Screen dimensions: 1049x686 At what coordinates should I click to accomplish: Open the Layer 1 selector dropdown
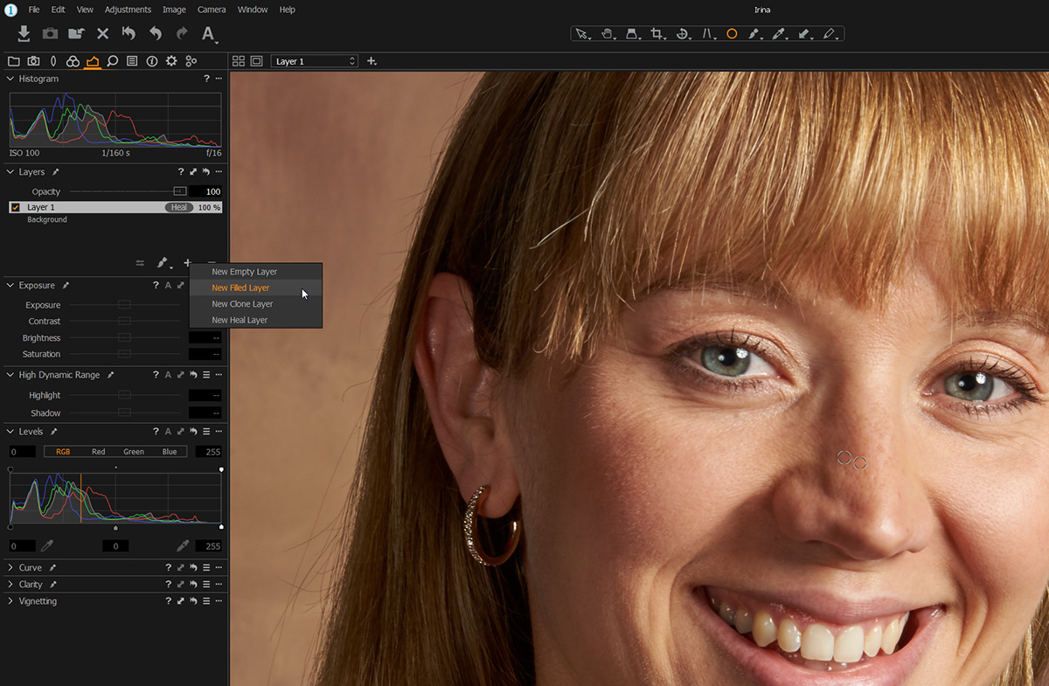pos(315,61)
